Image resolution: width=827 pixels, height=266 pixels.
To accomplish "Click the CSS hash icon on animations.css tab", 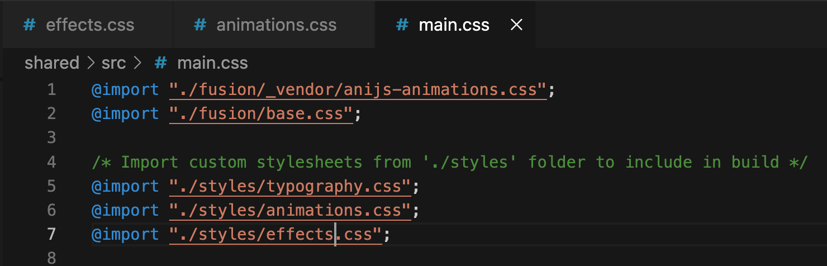I will tap(199, 25).
